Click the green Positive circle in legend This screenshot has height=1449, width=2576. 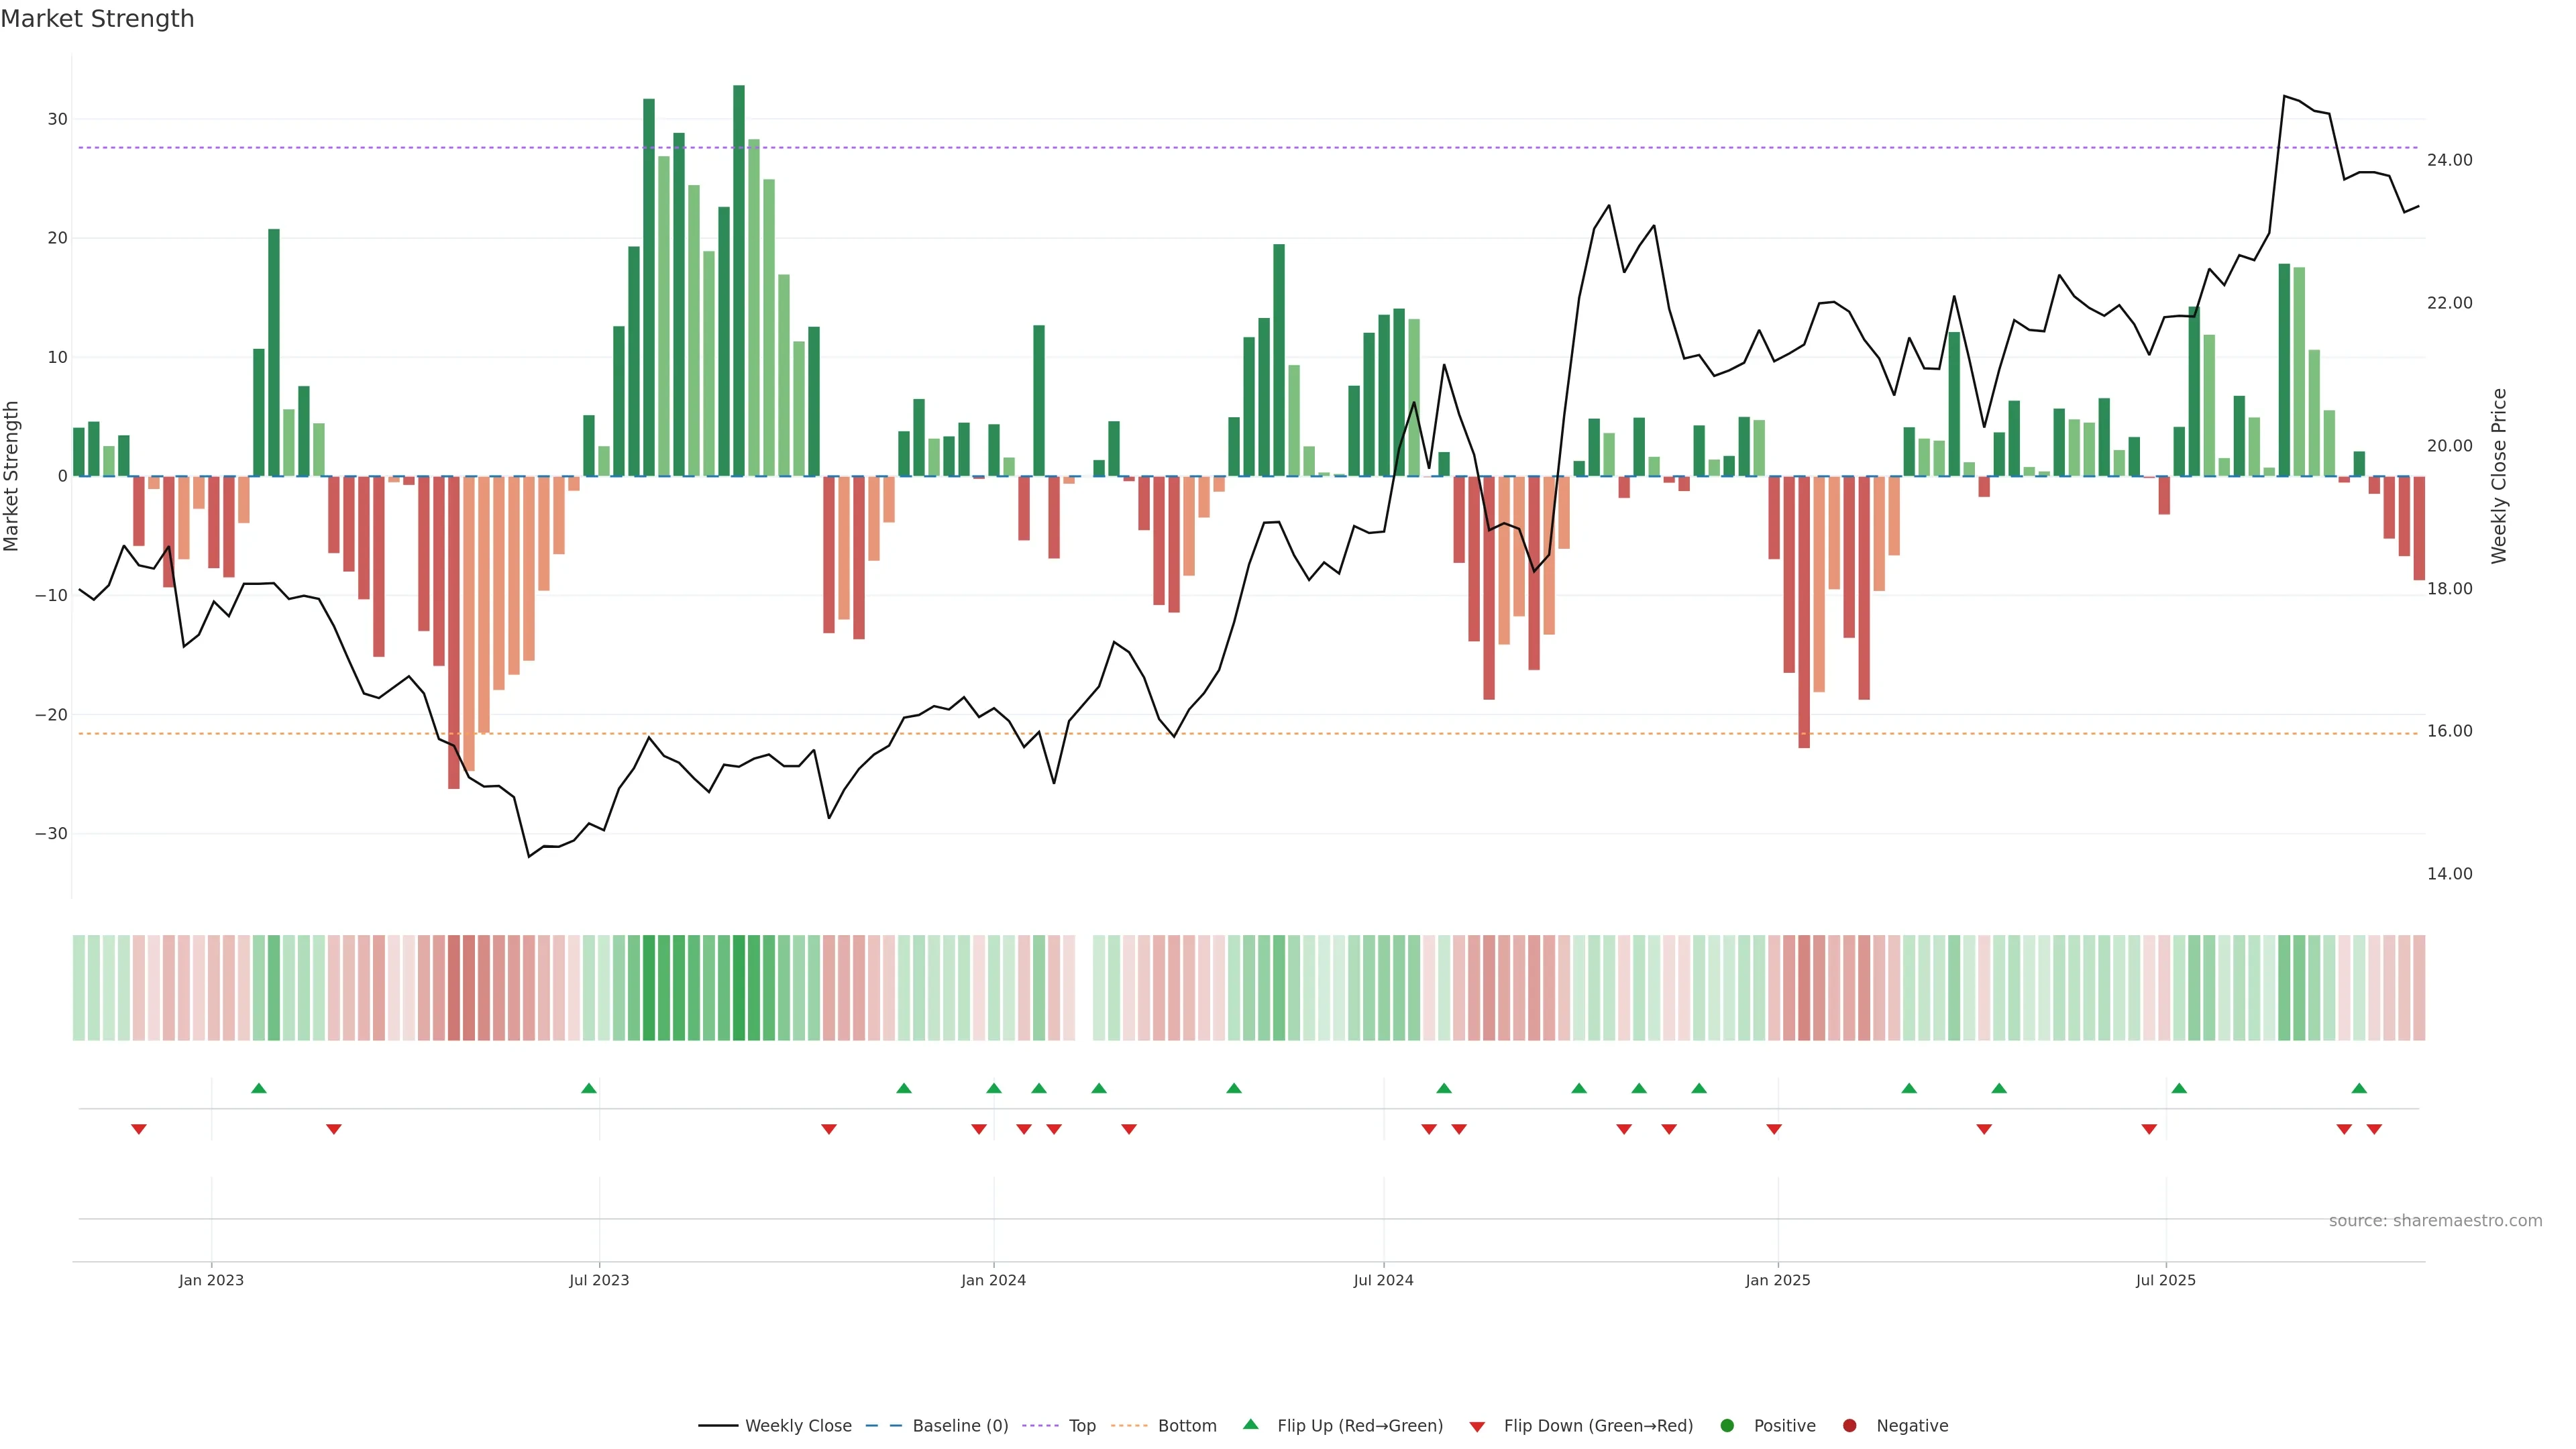(x=1727, y=1425)
